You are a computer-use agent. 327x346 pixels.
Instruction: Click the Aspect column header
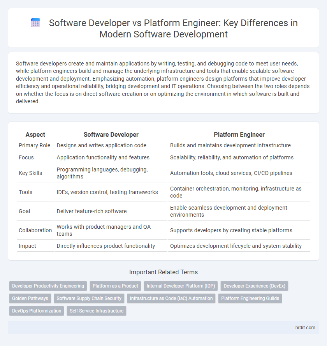pyautogui.click(x=35, y=134)
